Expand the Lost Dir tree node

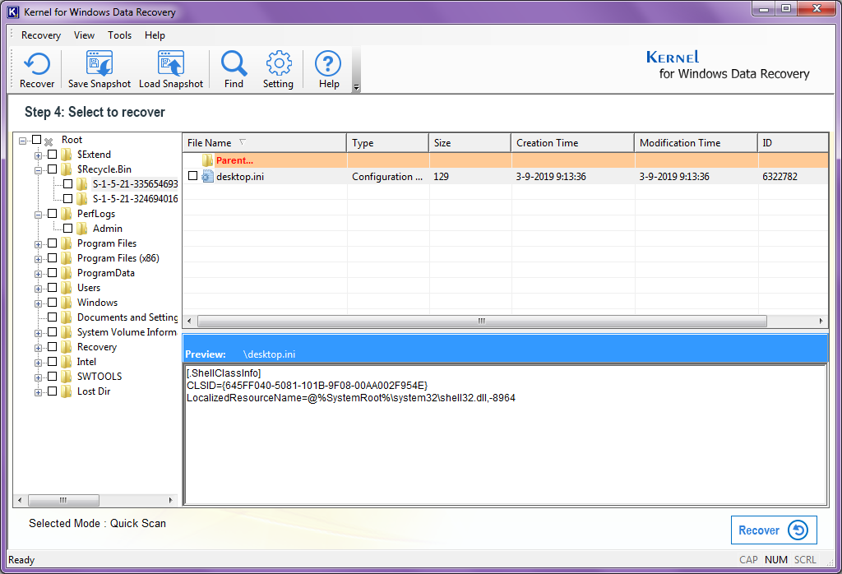point(38,392)
